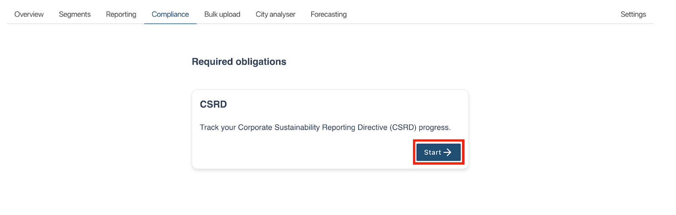Viewport: 676px width, 215px height.
Task: Click blank page area below CSRD card
Action: coord(330,194)
